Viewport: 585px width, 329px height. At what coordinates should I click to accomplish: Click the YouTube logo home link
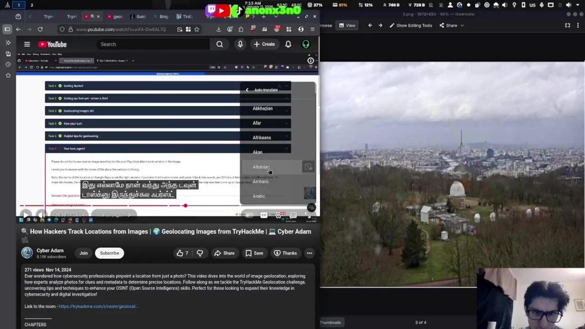coord(52,44)
